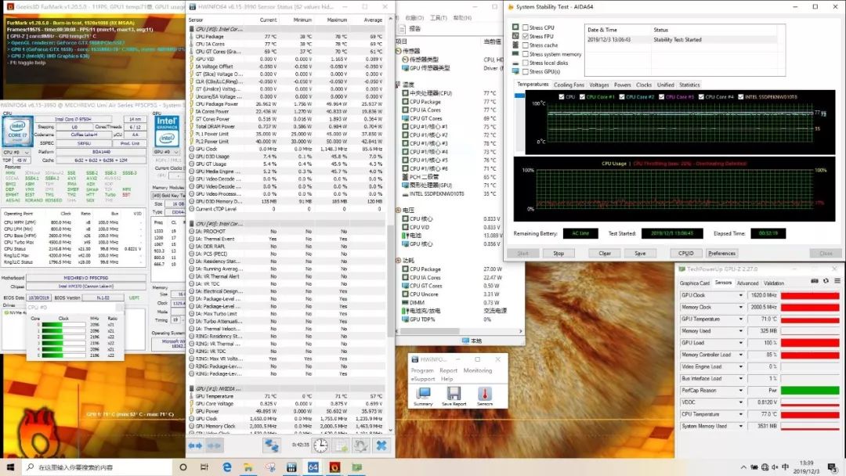The width and height of the screenshot is (846, 476).
Task: Open Task View on taskbar
Action: 204,467
